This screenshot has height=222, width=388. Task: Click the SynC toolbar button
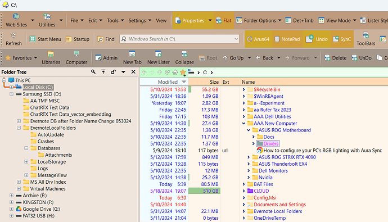coord(342,39)
